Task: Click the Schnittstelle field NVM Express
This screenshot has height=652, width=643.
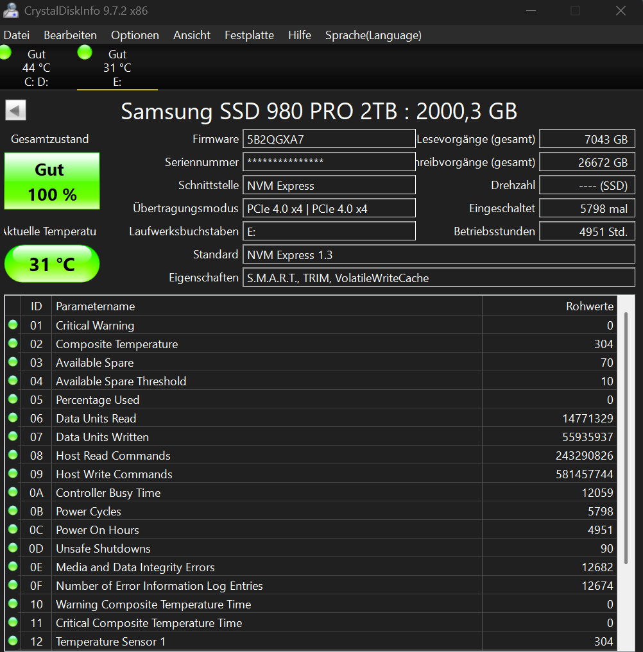Action: pos(329,185)
